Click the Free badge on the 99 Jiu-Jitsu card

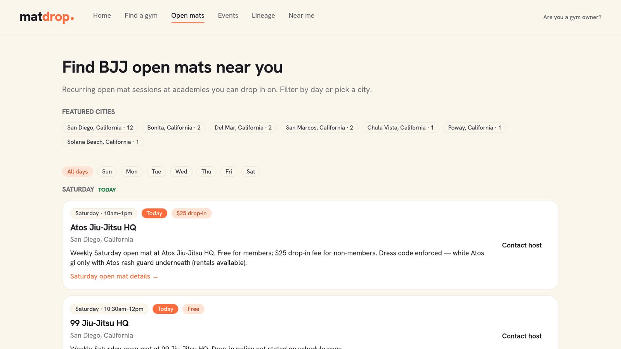pyautogui.click(x=193, y=309)
